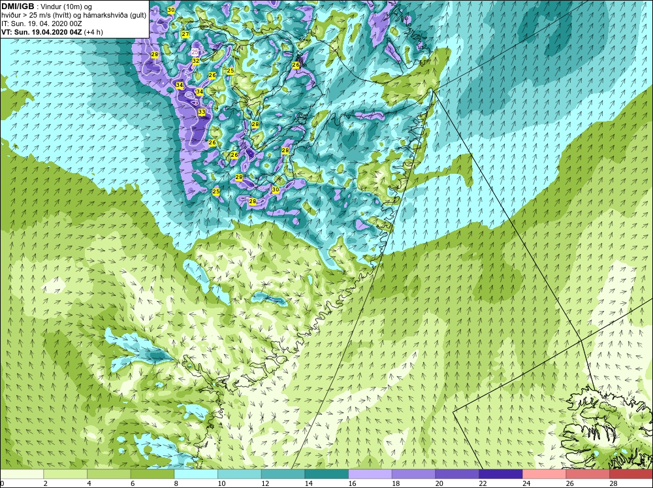Click the yellow gust label '27'

point(185,34)
